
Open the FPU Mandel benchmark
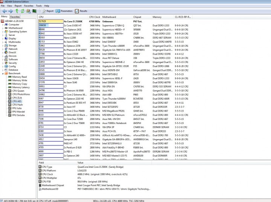(x=17, y=112)
